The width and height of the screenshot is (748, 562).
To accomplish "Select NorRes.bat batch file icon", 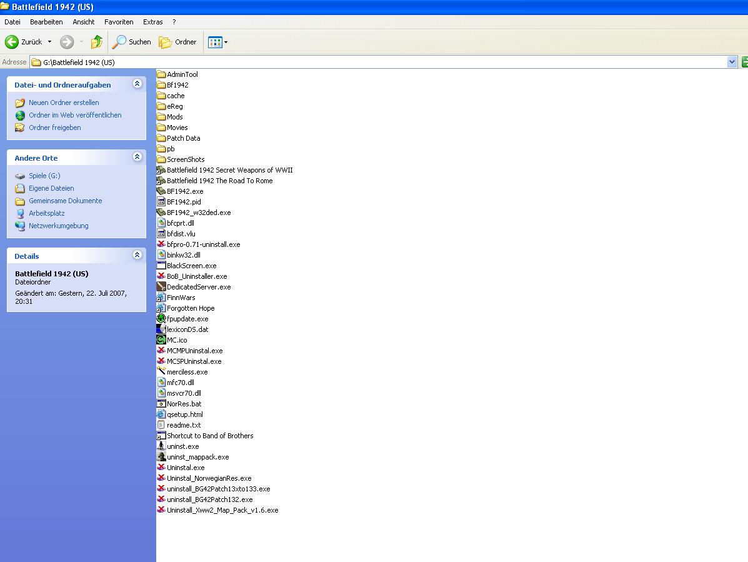I will [x=161, y=404].
